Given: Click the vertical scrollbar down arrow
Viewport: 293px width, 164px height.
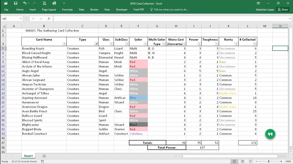Looking at the screenshot, I should click(x=291, y=152).
